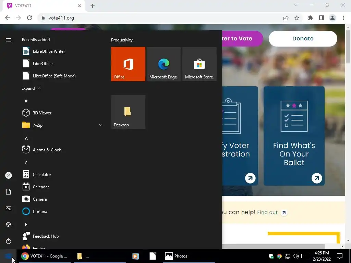Image resolution: width=351 pixels, height=263 pixels.
Task: Open Windows Security tray icon
Action: (271, 256)
